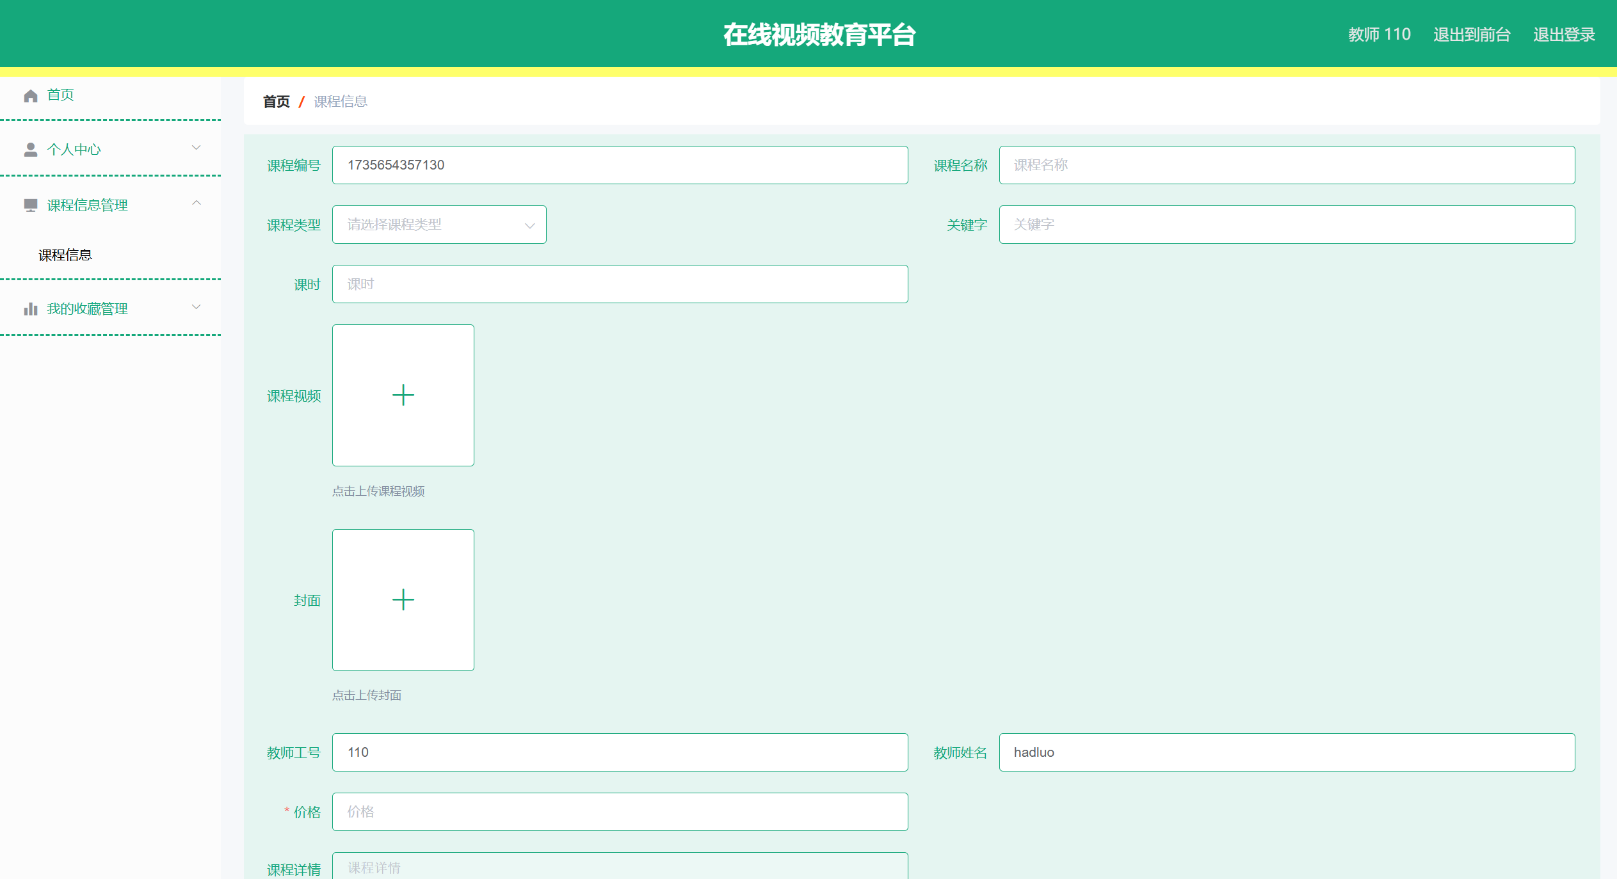Click the plus icon to upload 课程视频
Image resolution: width=1617 pixels, height=879 pixels.
pyautogui.click(x=403, y=395)
